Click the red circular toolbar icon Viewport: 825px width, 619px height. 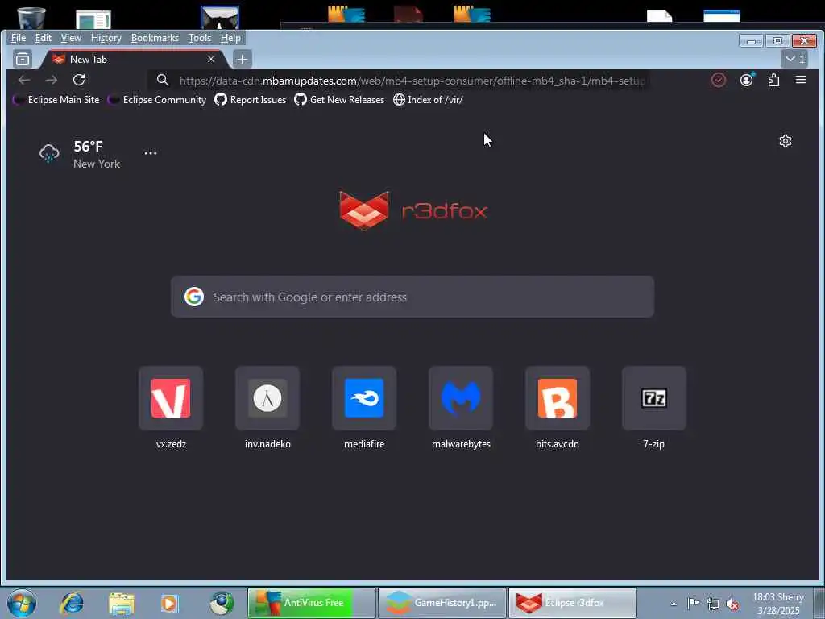coord(718,80)
